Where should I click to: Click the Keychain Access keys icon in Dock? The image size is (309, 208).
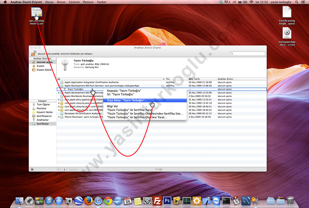click(256, 201)
